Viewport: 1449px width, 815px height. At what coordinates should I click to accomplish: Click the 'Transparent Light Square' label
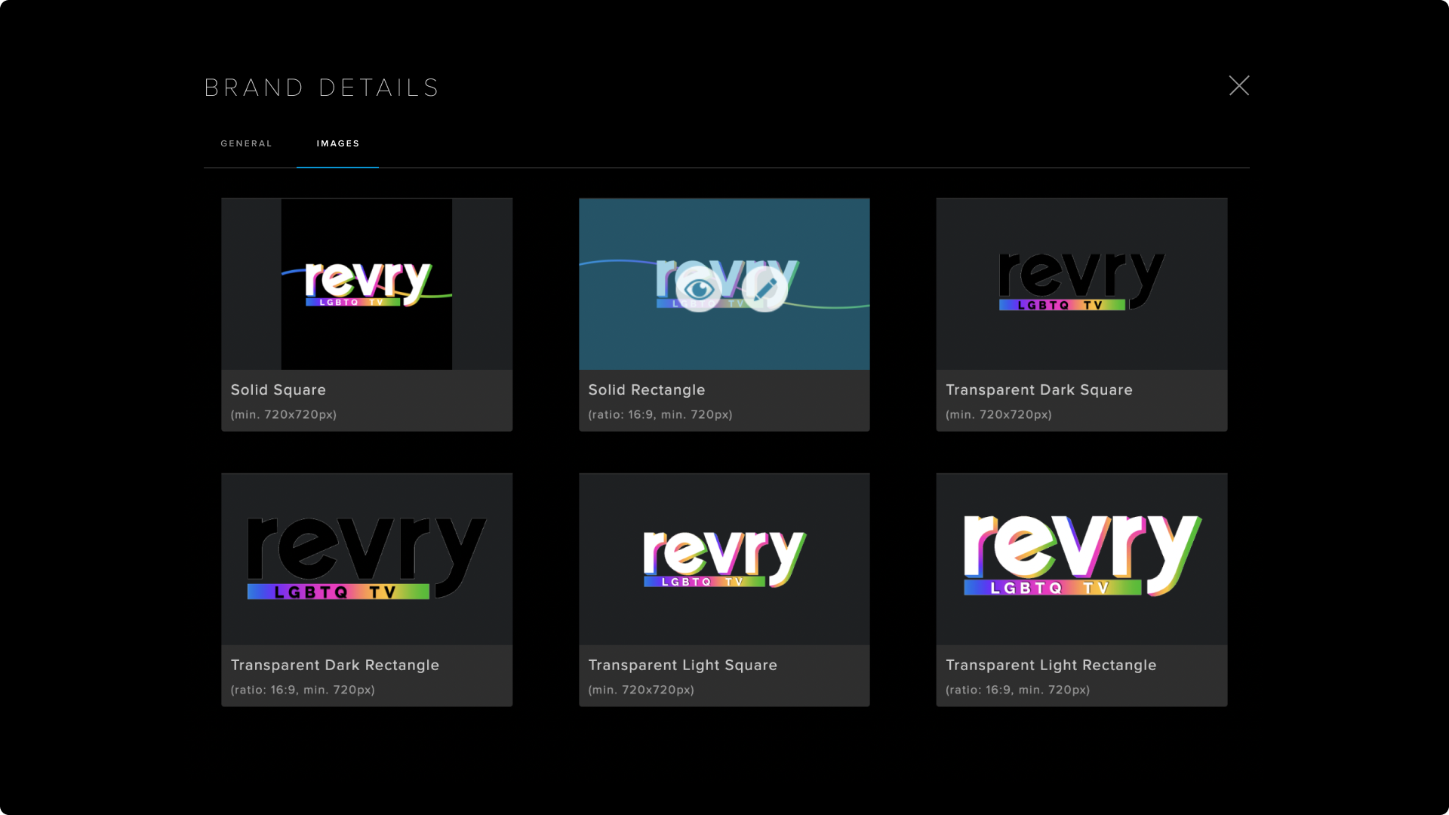click(x=683, y=666)
